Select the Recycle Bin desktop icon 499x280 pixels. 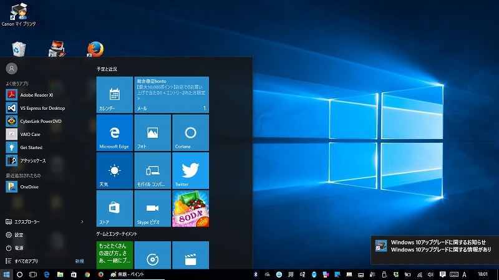tap(19, 49)
